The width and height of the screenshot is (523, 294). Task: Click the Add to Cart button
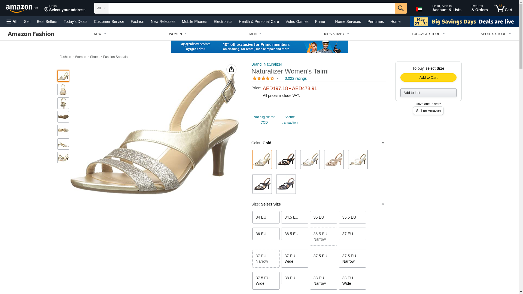coord(428,78)
